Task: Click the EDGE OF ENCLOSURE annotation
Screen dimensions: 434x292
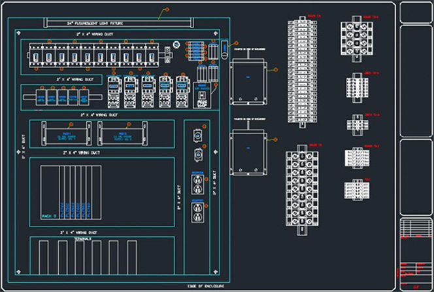Action: (x=206, y=286)
